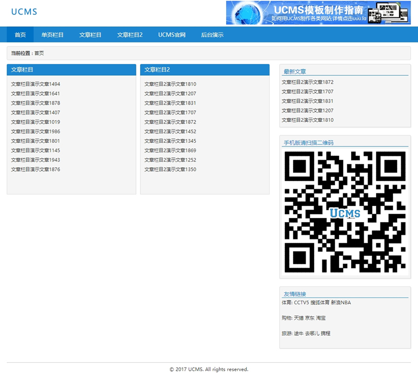
Task: Open article 文章栏目2演示文章1345
Action: coord(170,141)
